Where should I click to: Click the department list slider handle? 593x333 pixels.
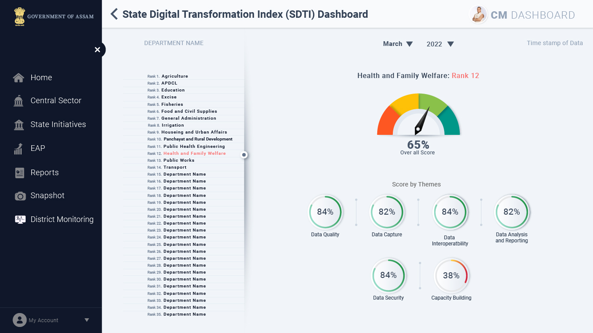click(x=244, y=155)
